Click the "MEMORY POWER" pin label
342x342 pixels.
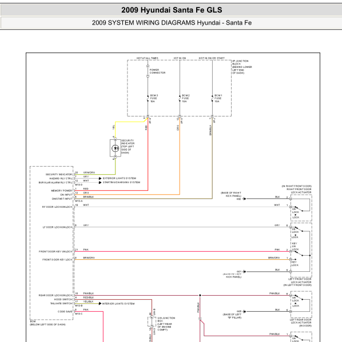pyautogui.click(x=62, y=191)
